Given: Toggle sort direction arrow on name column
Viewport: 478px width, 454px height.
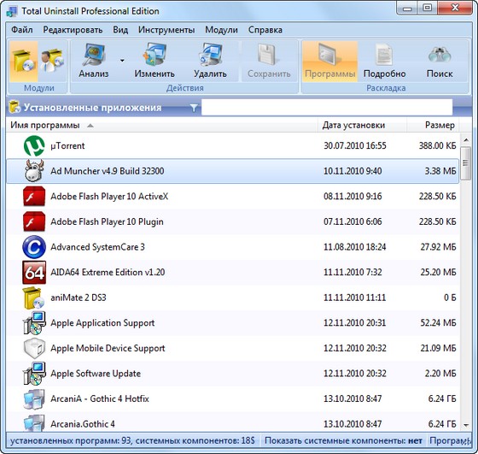Looking at the screenshot, I should pyautogui.click(x=90, y=126).
